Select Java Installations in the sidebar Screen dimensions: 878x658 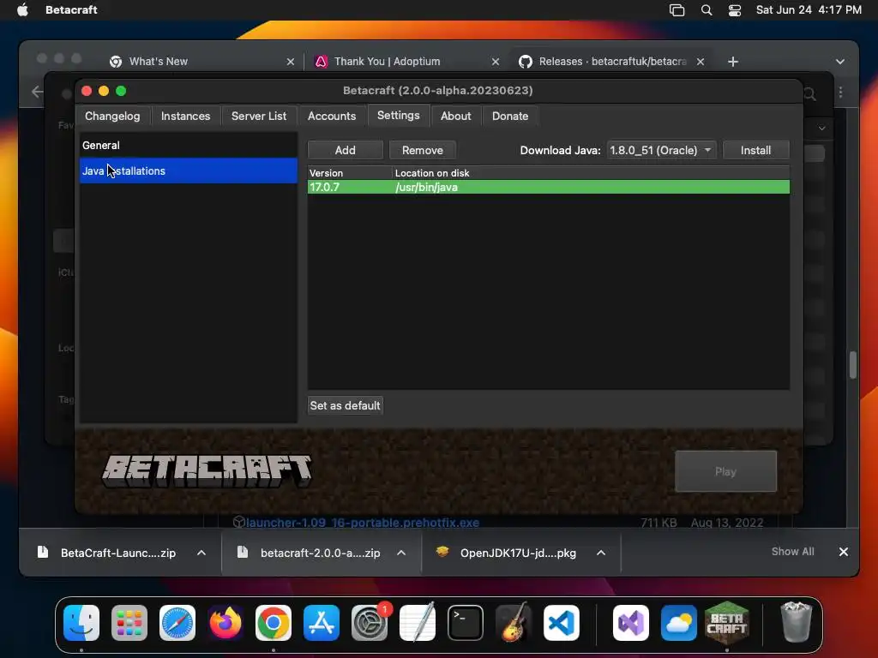pyautogui.click(x=188, y=170)
